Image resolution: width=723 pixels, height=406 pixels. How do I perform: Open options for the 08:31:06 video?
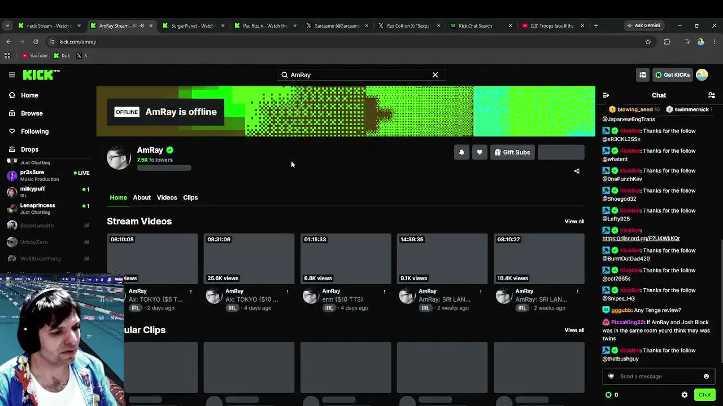pos(288,292)
